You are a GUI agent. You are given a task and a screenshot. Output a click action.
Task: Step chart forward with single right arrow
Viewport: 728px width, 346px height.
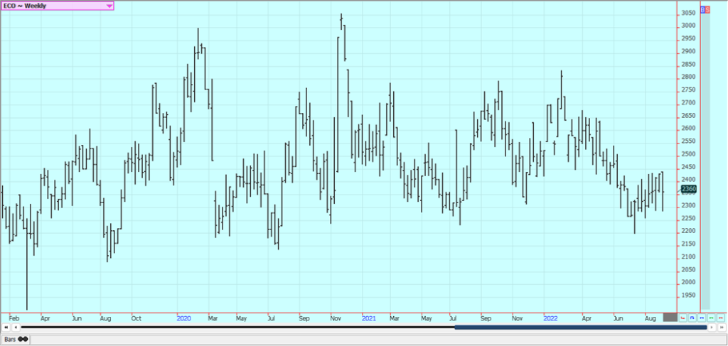click(712, 328)
